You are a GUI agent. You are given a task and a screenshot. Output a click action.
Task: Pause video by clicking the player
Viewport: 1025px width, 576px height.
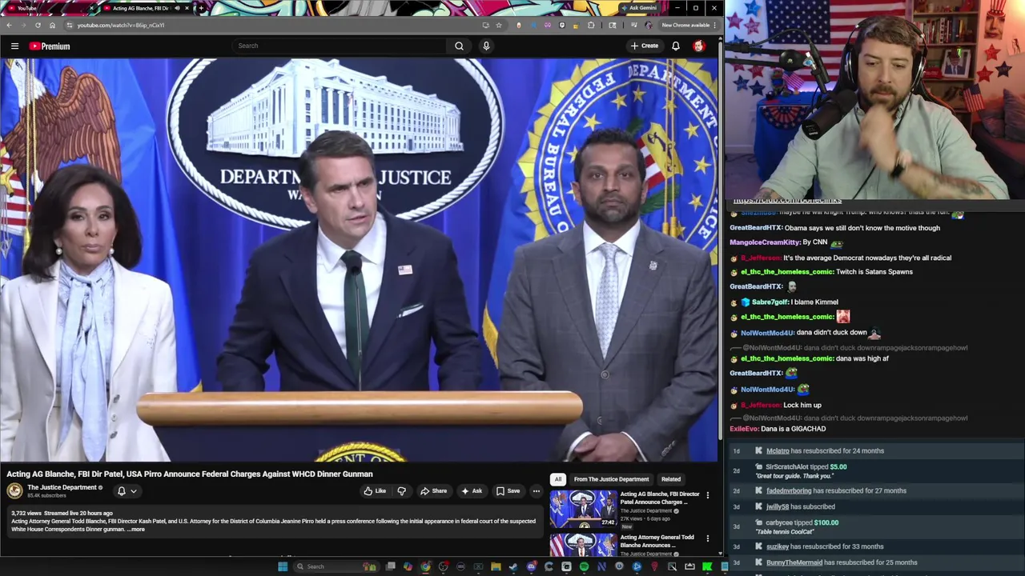coord(360,260)
